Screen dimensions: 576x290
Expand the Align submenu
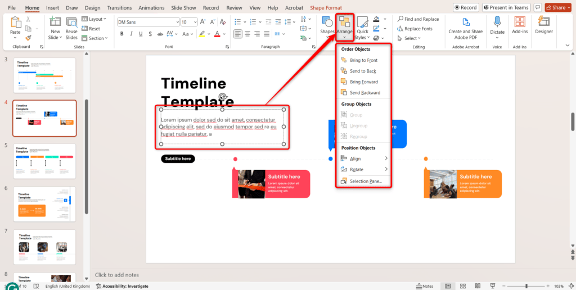364,159
